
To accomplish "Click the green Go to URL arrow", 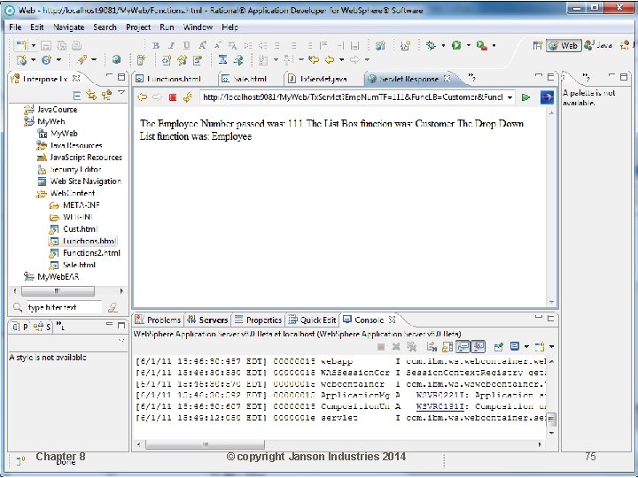I will click(x=525, y=97).
